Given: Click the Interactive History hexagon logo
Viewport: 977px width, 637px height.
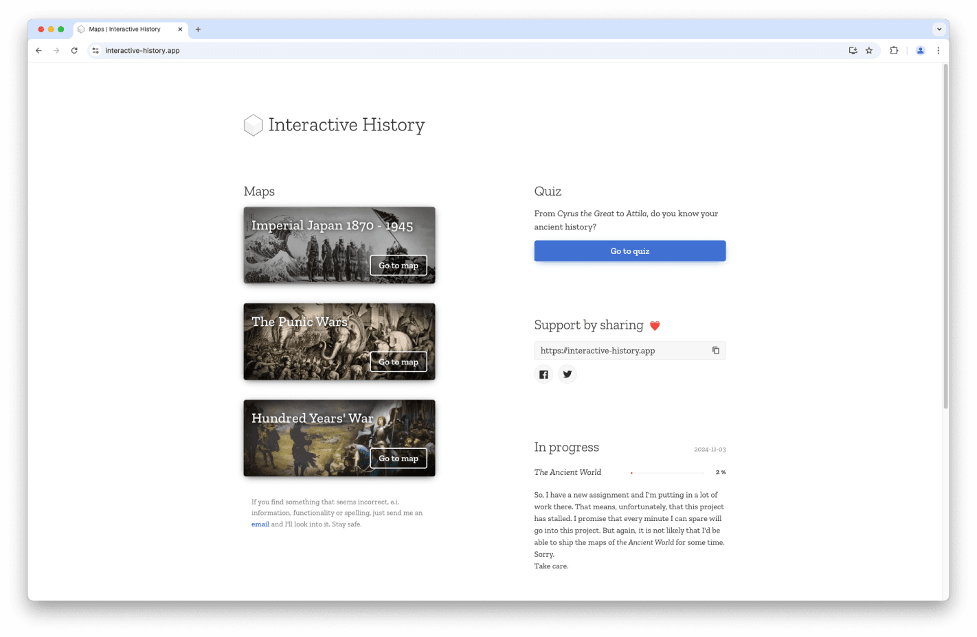Looking at the screenshot, I should (253, 124).
